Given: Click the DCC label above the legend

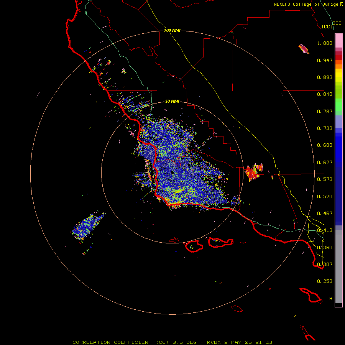Looking at the screenshot, I should click(337, 23).
